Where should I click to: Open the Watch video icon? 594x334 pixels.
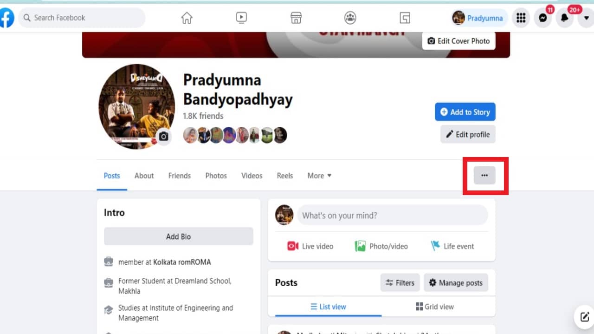pyautogui.click(x=241, y=18)
